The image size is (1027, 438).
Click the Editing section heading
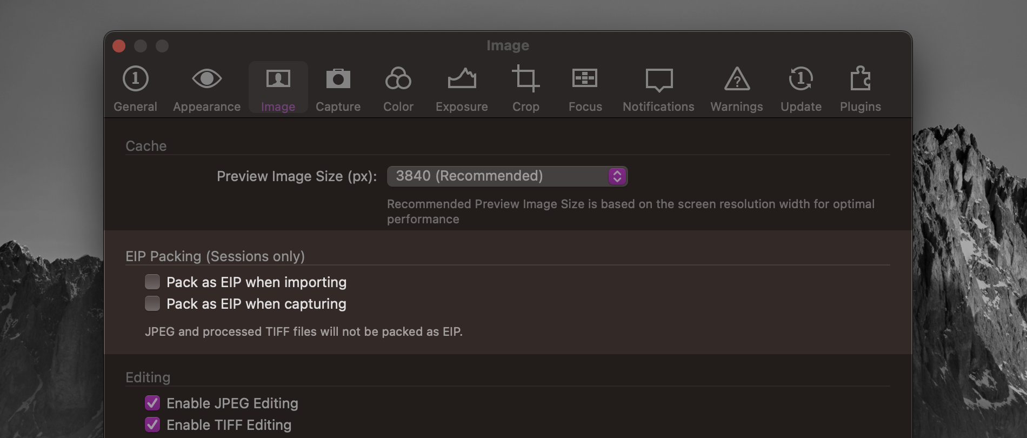point(148,377)
